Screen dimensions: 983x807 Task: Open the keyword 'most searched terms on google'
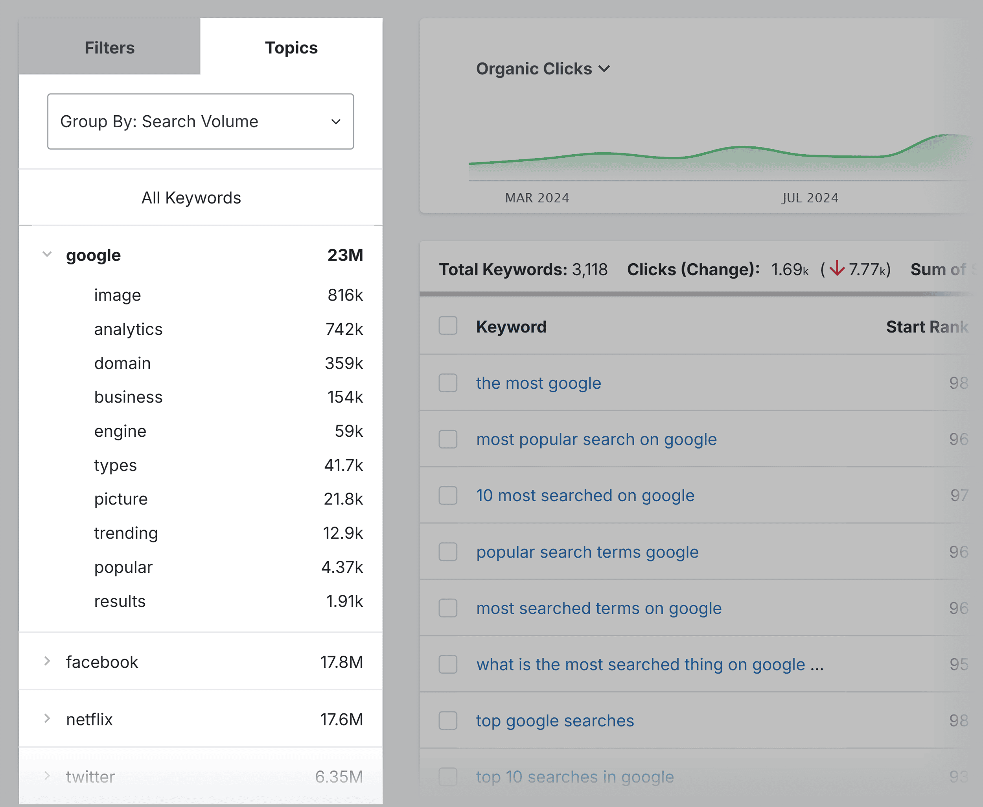(599, 609)
